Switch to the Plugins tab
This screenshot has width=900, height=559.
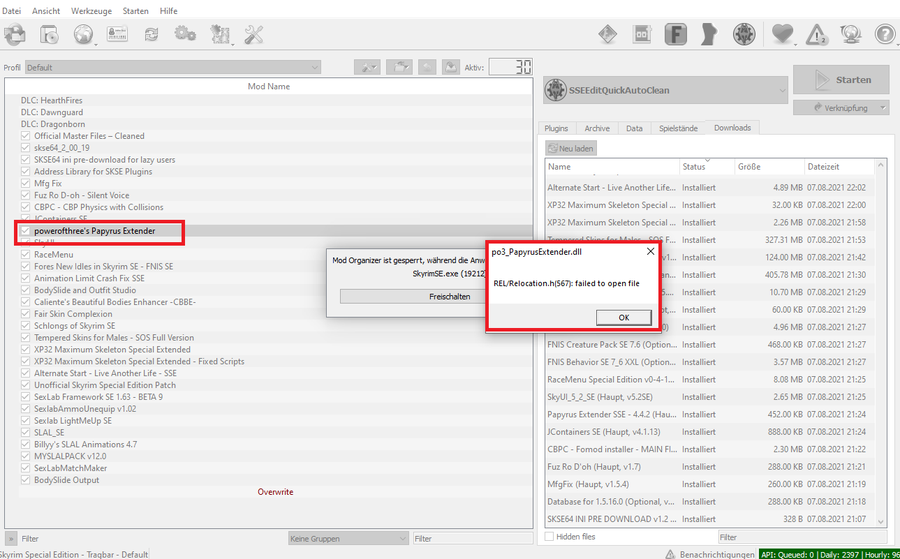point(556,128)
